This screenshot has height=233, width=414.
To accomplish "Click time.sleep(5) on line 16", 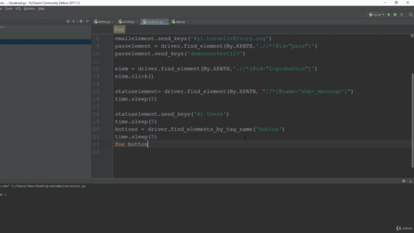I will (x=136, y=99).
